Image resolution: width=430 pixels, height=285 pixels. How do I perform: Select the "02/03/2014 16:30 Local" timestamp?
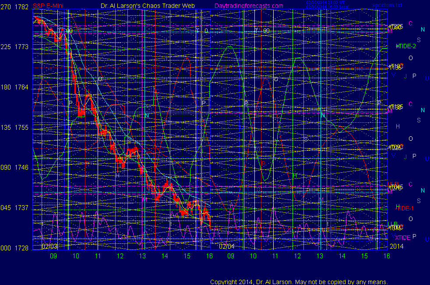pos(328,7)
